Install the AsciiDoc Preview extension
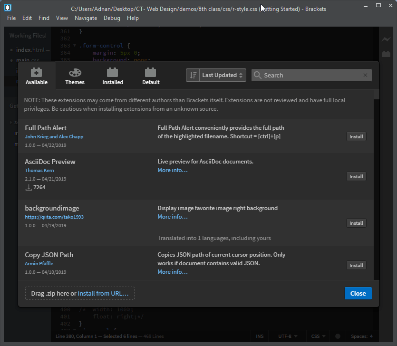 tap(356, 177)
